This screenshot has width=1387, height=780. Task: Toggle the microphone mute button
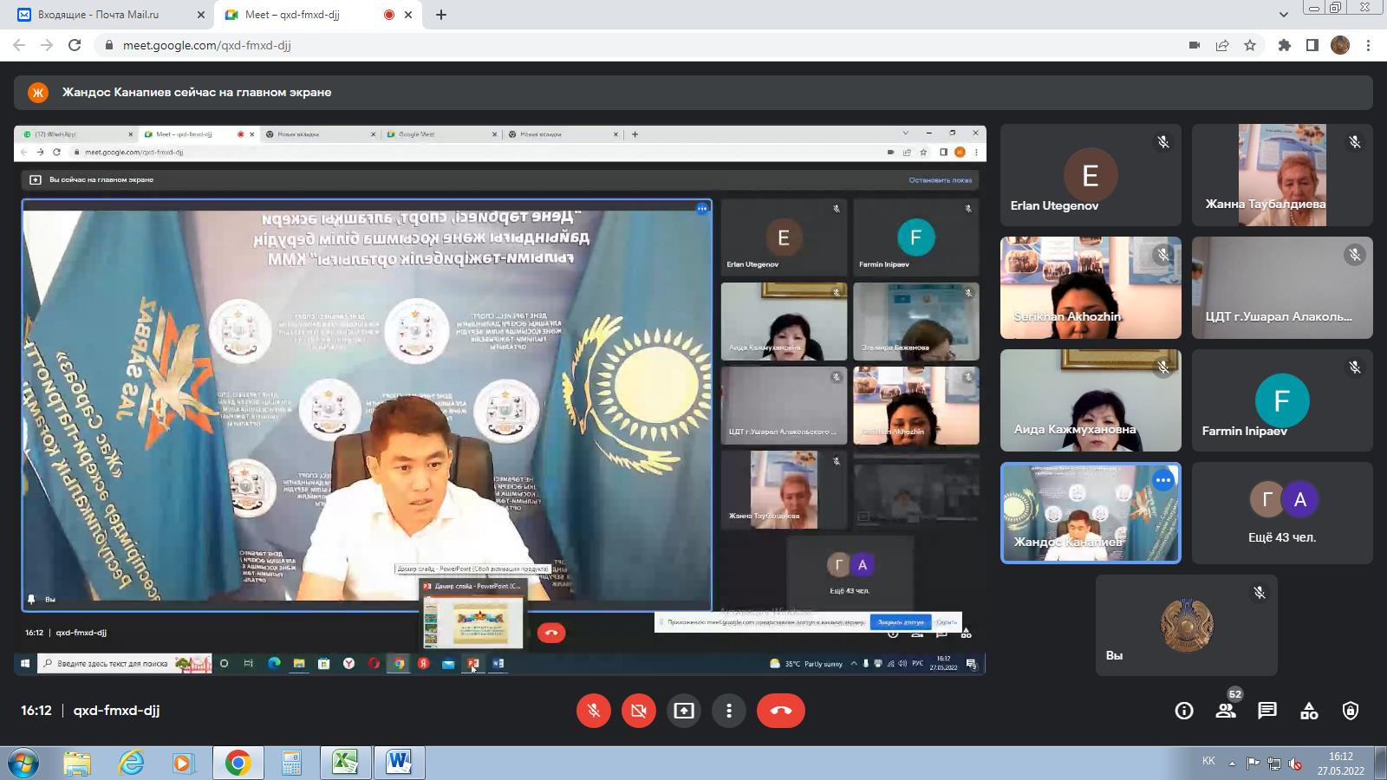coord(594,711)
